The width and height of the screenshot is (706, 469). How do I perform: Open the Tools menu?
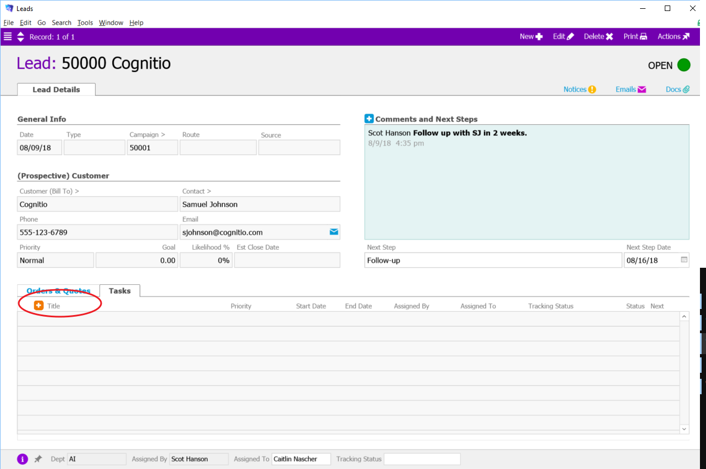click(85, 23)
